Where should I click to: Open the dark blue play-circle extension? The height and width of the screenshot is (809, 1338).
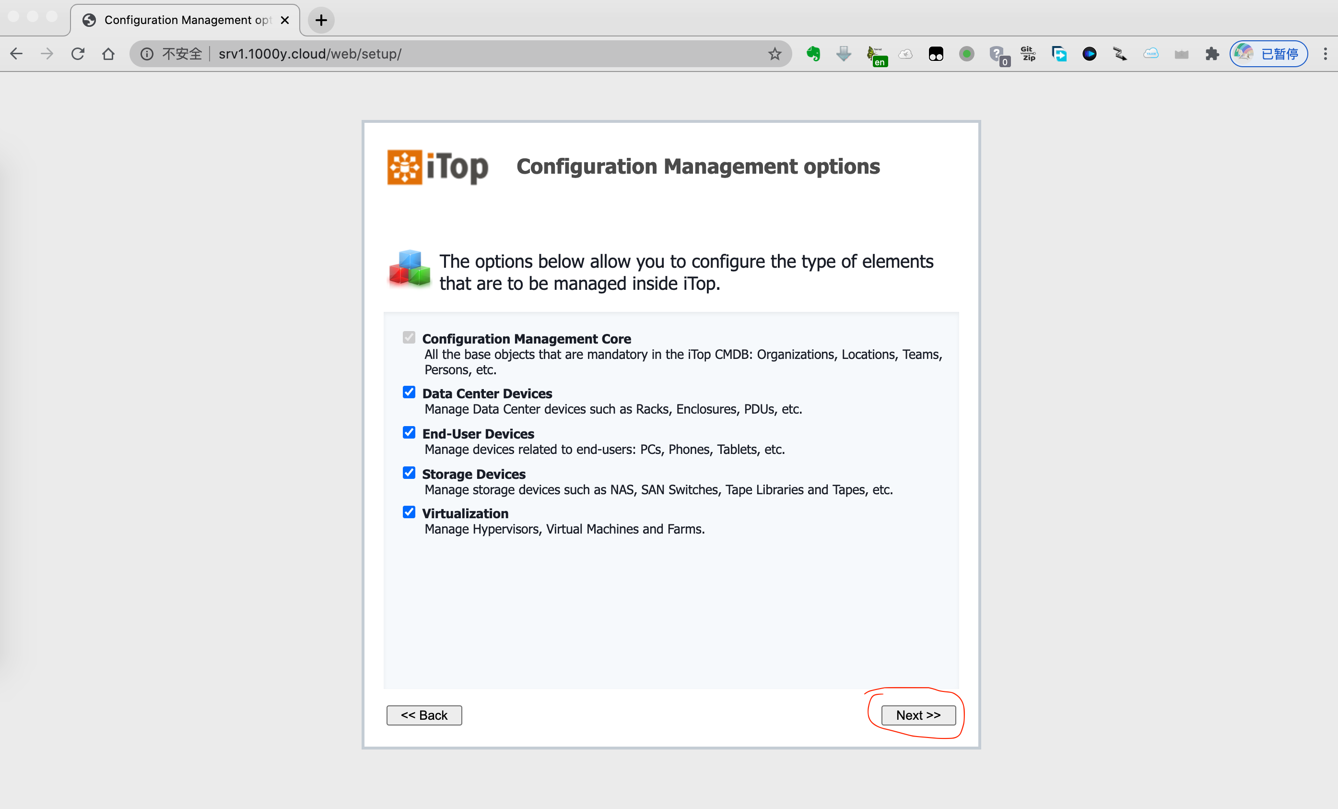coord(1089,54)
